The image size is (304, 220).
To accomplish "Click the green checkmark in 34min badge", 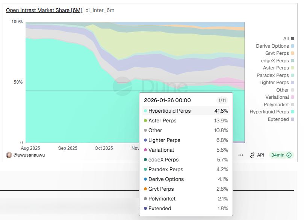I will pyautogui.click(x=289, y=155).
